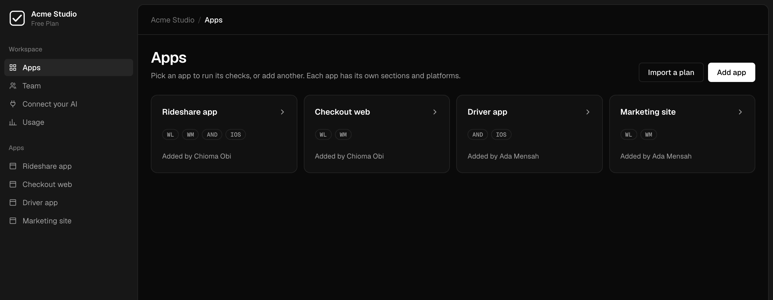Click the IOS tag on Driver app card

click(x=501, y=135)
